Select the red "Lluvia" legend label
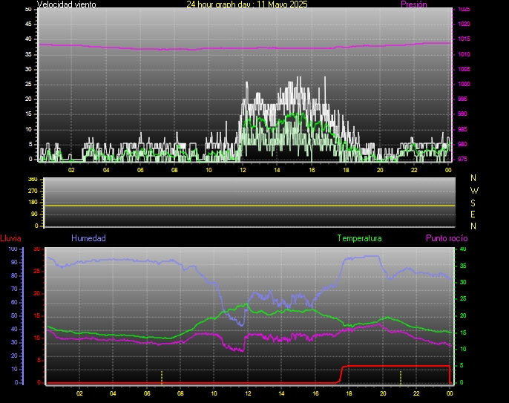Viewport: 509px width, 403px height. point(10,238)
